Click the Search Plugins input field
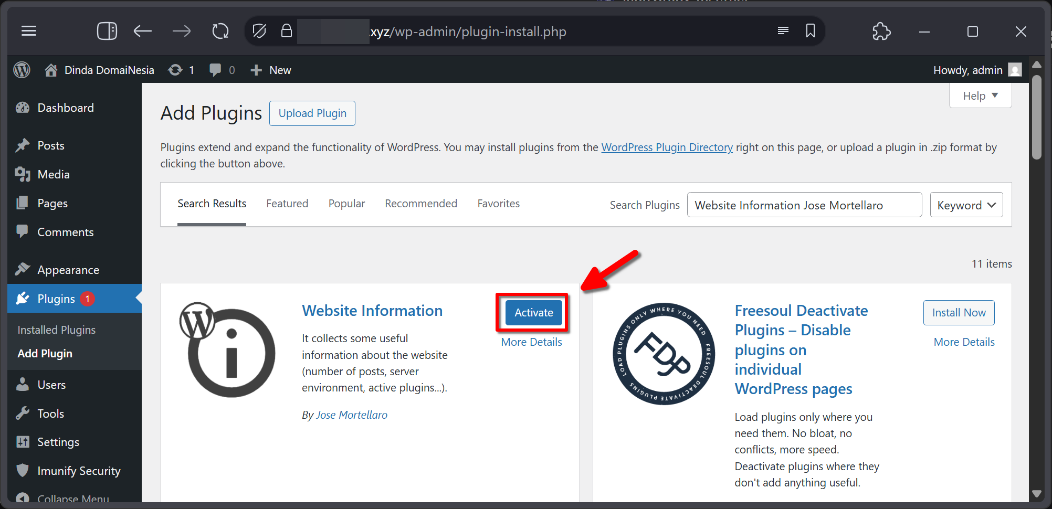Screen dimensions: 1052x509 click(804, 205)
